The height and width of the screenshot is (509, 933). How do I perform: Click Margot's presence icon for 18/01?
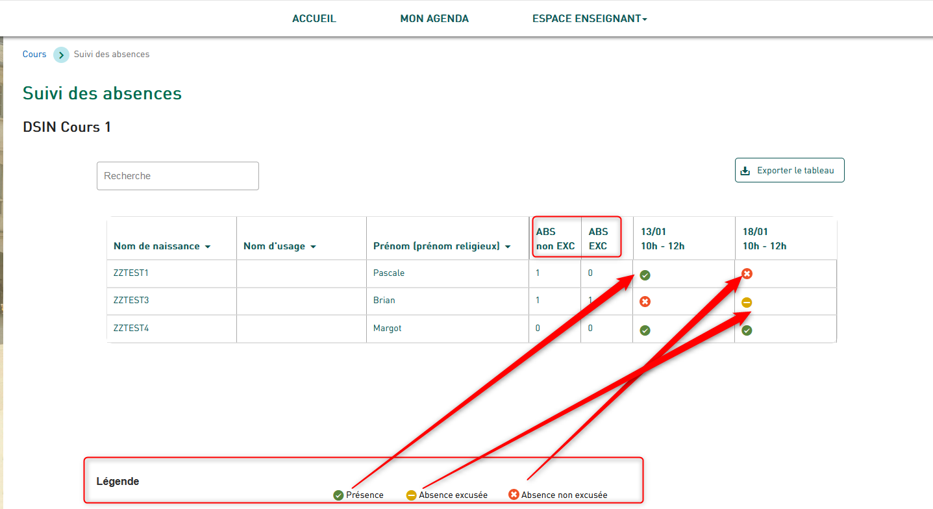(747, 330)
